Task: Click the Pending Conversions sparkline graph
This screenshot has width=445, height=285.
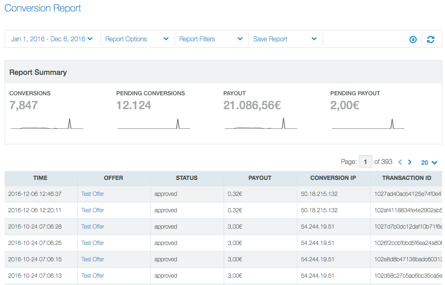Action: point(153,125)
